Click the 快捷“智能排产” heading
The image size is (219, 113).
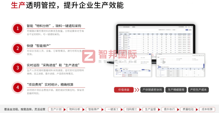(39, 46)
